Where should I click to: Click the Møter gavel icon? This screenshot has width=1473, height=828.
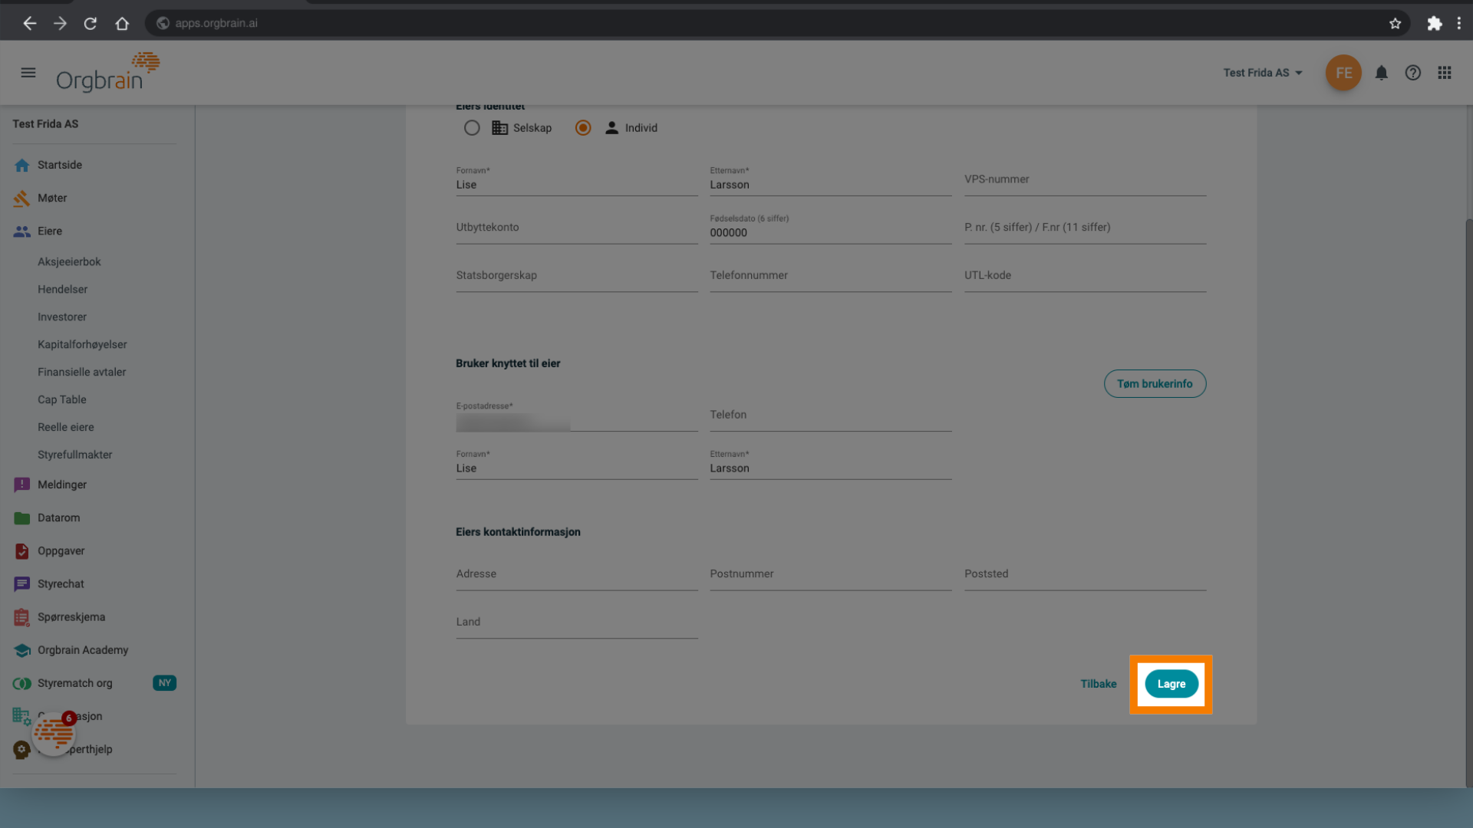[21, 199]
